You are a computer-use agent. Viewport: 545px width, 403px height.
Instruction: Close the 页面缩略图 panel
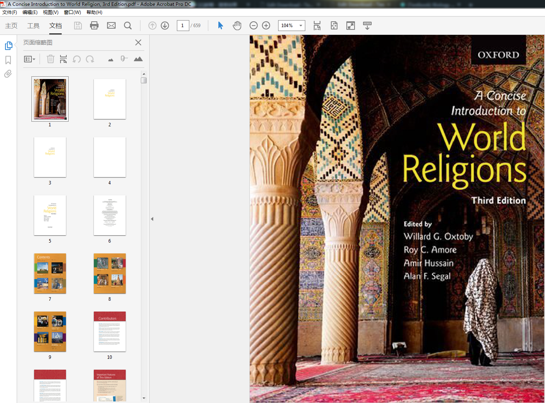pyautogui.click(x=138, y=42)
